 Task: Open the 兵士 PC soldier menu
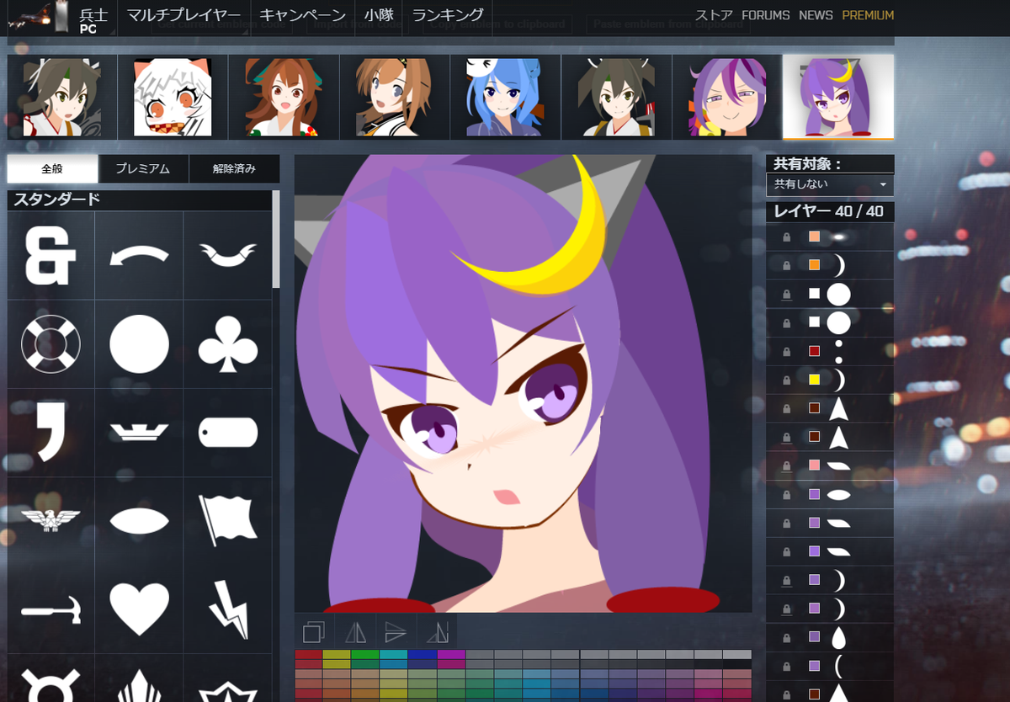tap(93, 19)
